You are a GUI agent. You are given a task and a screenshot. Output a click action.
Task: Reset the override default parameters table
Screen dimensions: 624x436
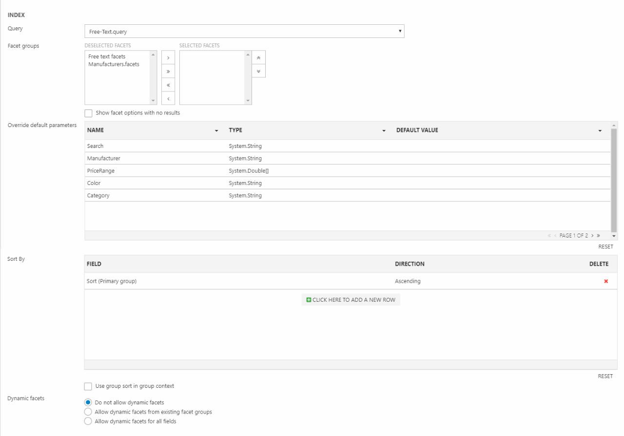[x=605, y=247]
